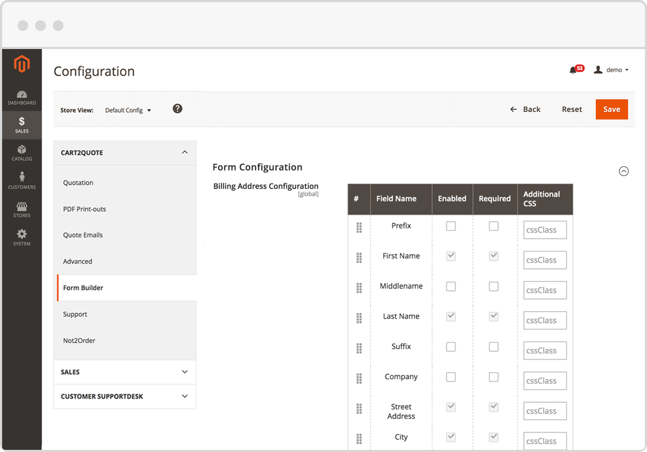Open notifications bell with 53 badge

(x=576, y=69)
